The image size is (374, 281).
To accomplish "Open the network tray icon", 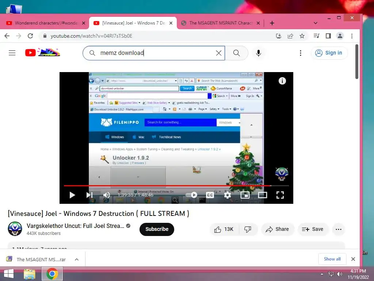I will coord(331,274).
